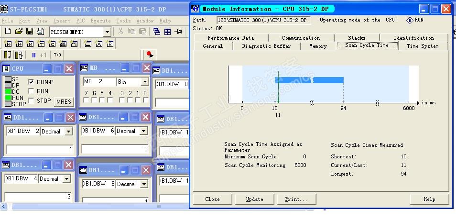Open Decimal format dropdown for DB1.DBW 4
The height and width of the screenshot is (221, 456).
67,179
